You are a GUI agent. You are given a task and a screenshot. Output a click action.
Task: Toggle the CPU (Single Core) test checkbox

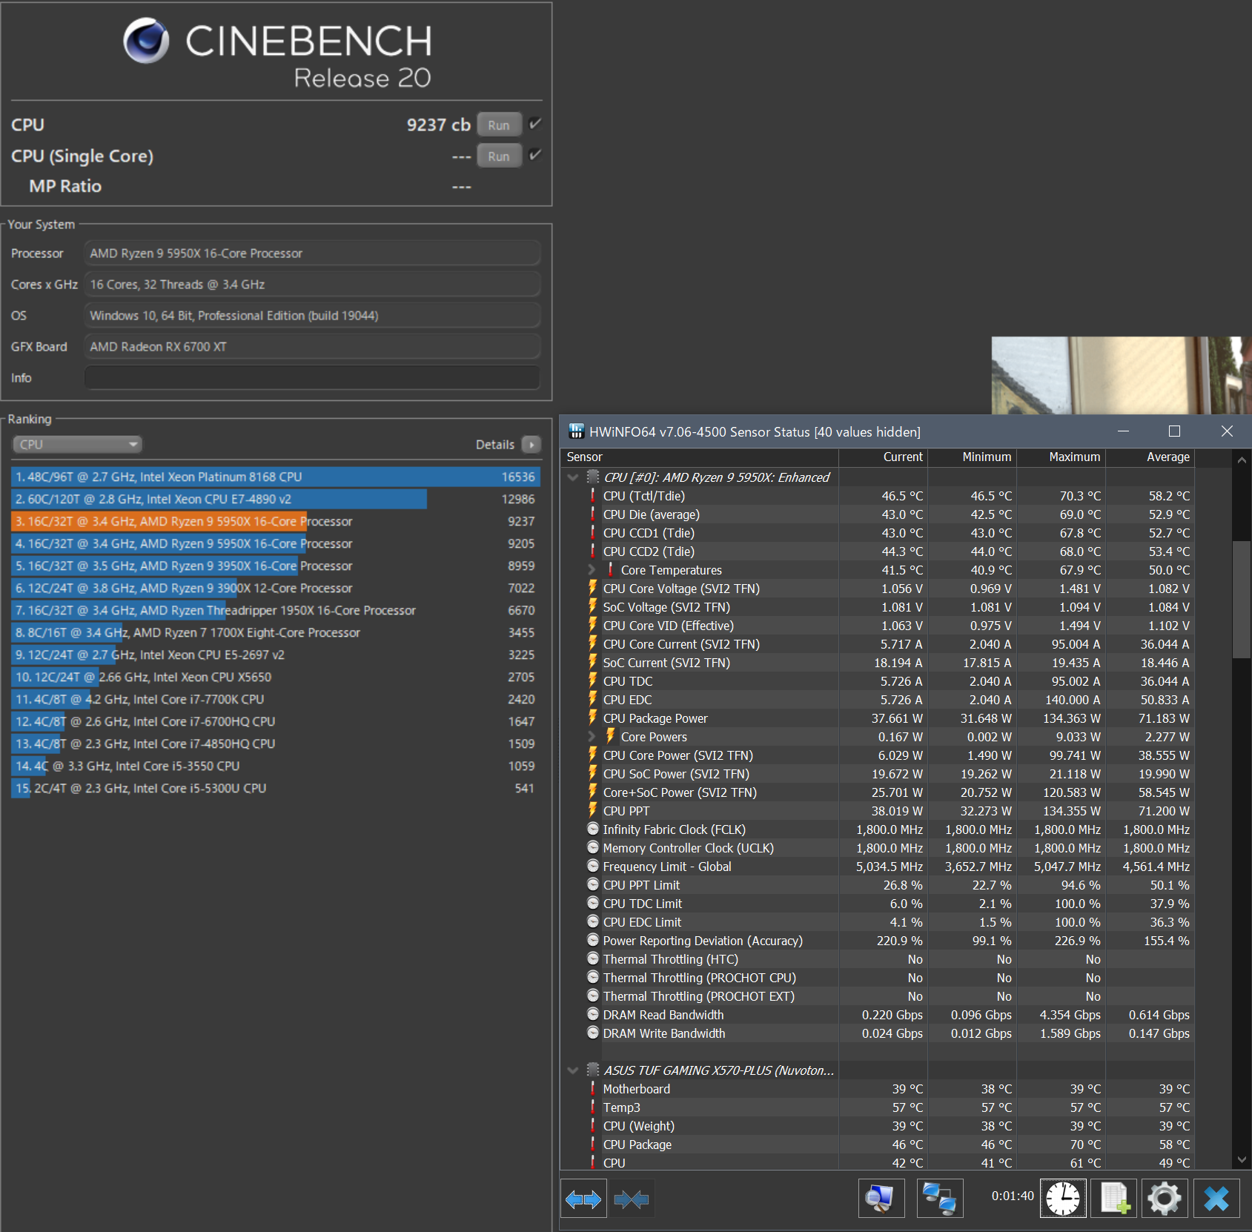535,154
